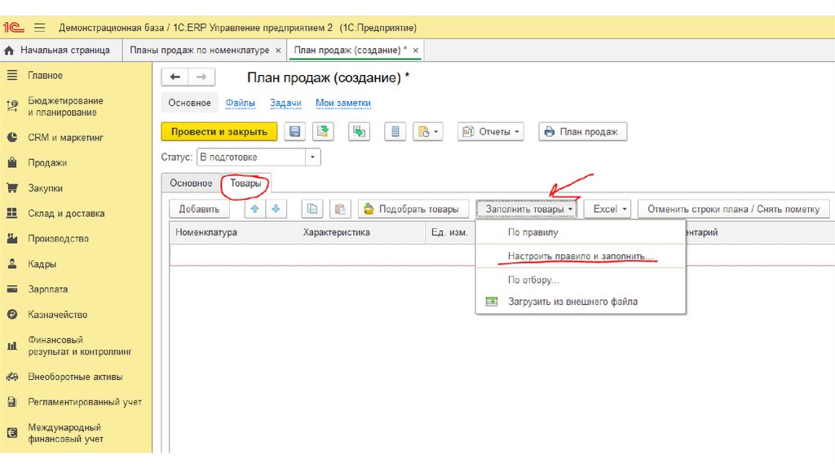
Task: Choose Настроить правило и заполнить
Action: tap(580, 256)
